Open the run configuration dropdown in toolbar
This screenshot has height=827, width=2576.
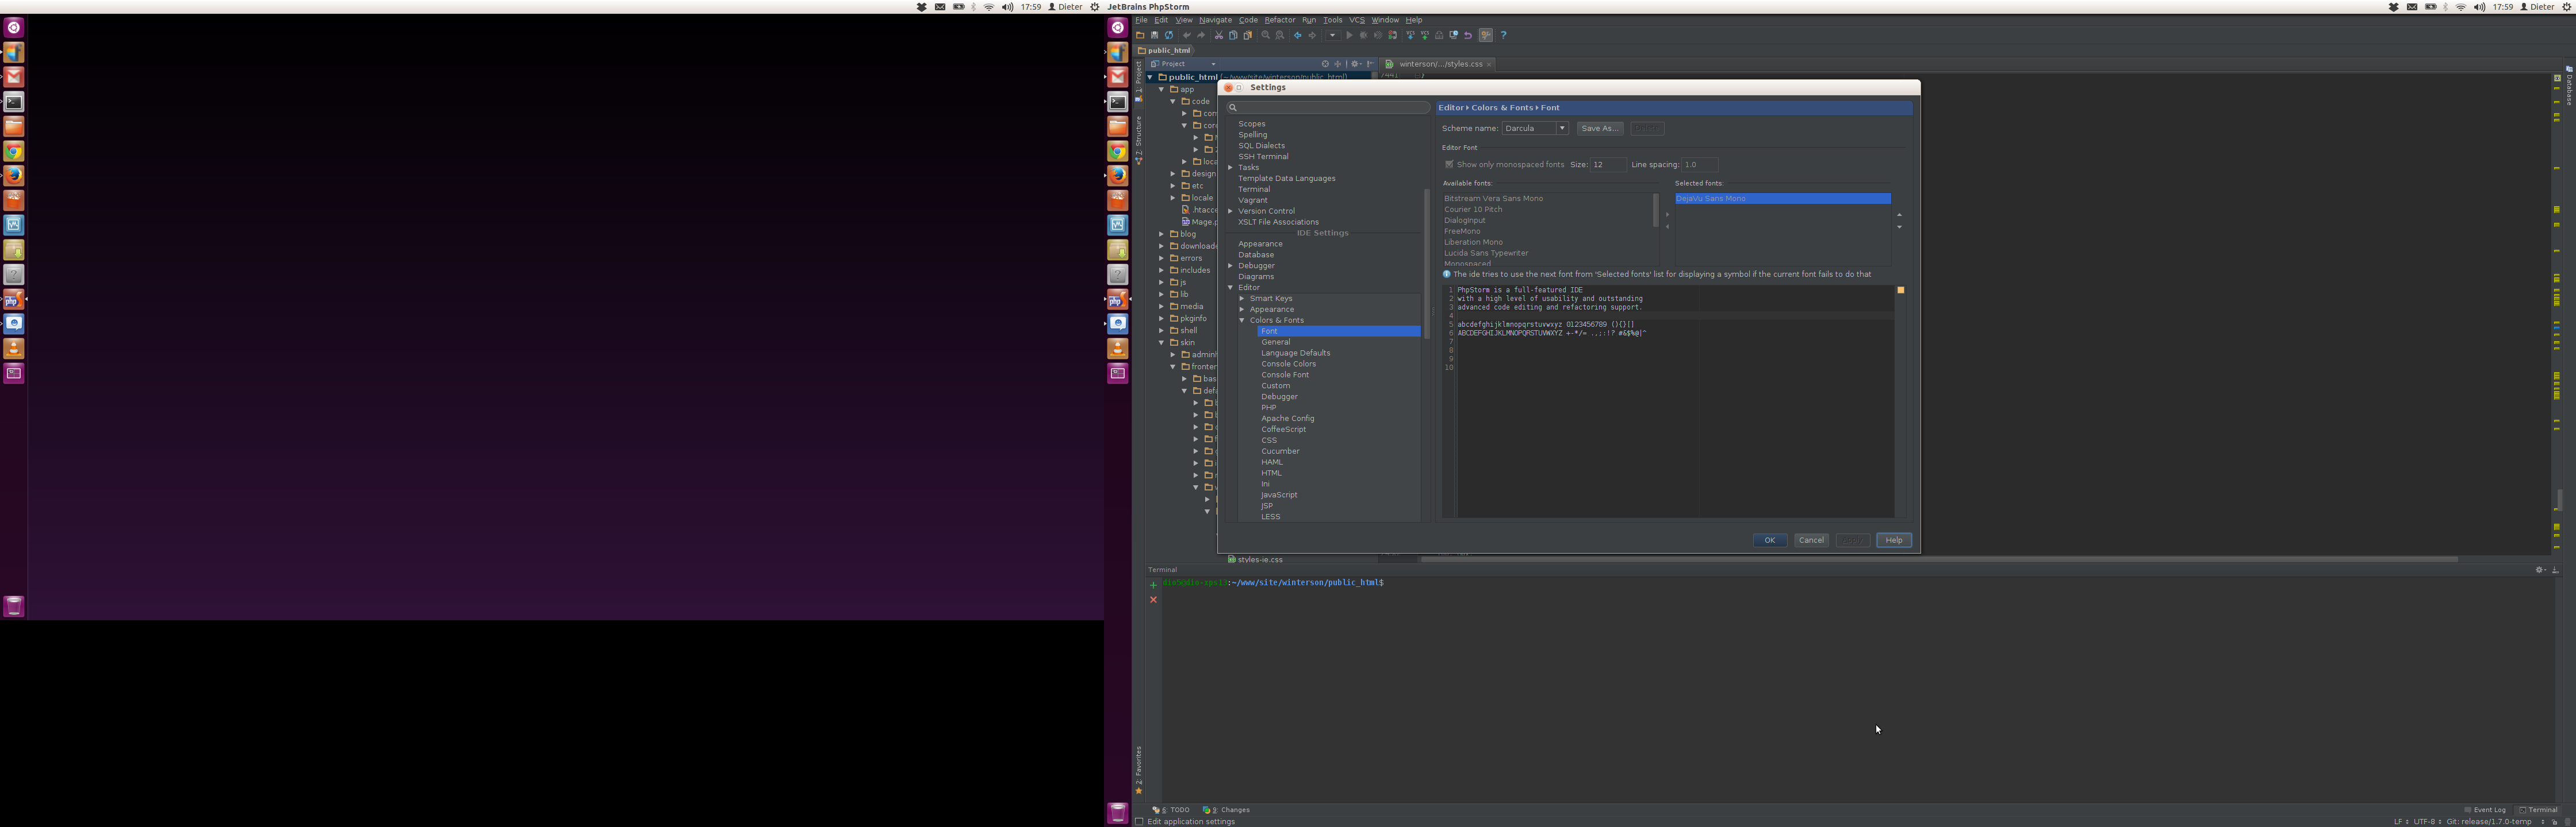pyautogui.click(x=1333, y=35)
